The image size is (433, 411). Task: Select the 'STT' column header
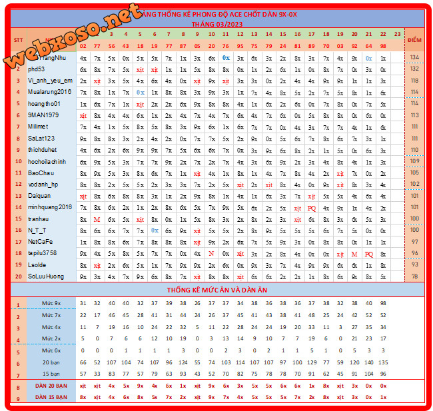pos(18,40)
